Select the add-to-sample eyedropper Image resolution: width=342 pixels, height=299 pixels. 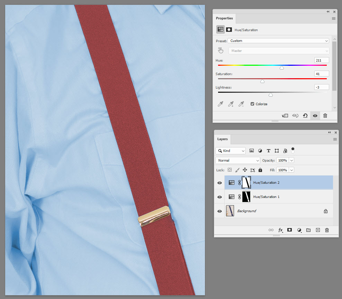[231, 104]
